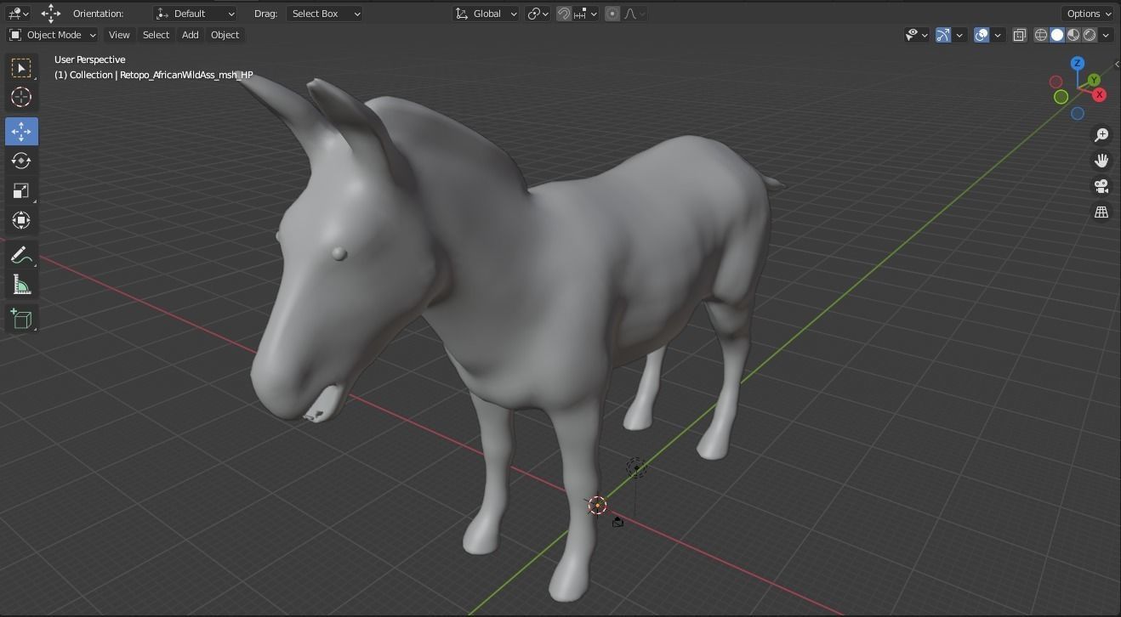1121x617 pixels.
Task: Choose the Move tool in toolbar
Action: [21, 131]
